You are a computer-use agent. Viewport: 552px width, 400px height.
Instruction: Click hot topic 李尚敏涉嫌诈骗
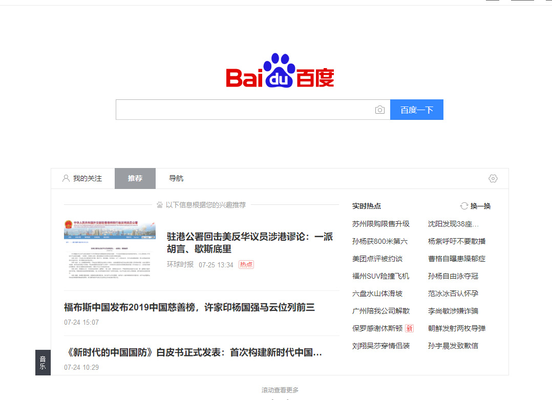(x=453, y=311)
